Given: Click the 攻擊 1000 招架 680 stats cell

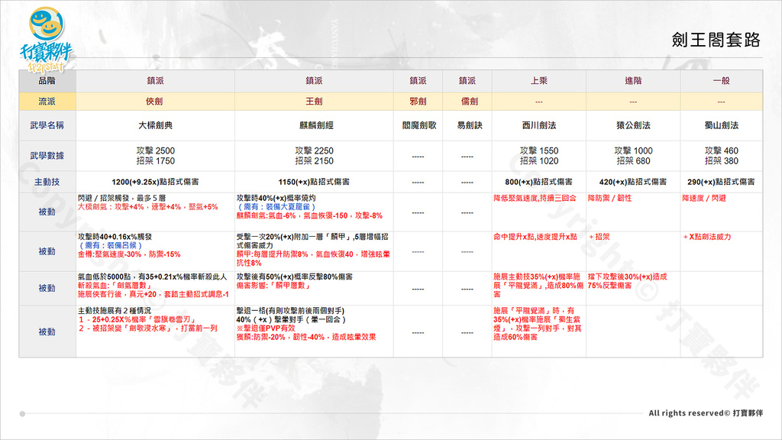Looking at the screenshot, I should click(x=633, y=156).
